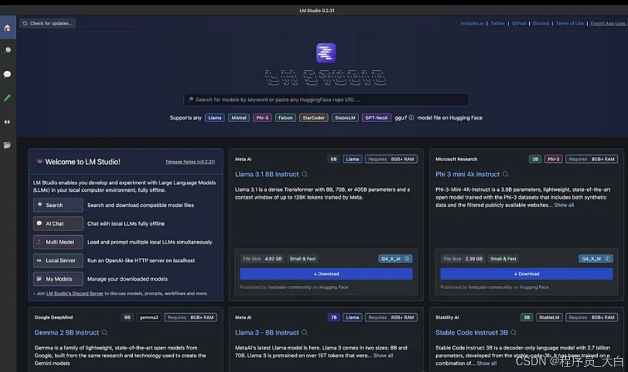628x372 pixels.
Task: Click info icon on Phi 3 Q4_K_M badge
Action: [607, 258]
